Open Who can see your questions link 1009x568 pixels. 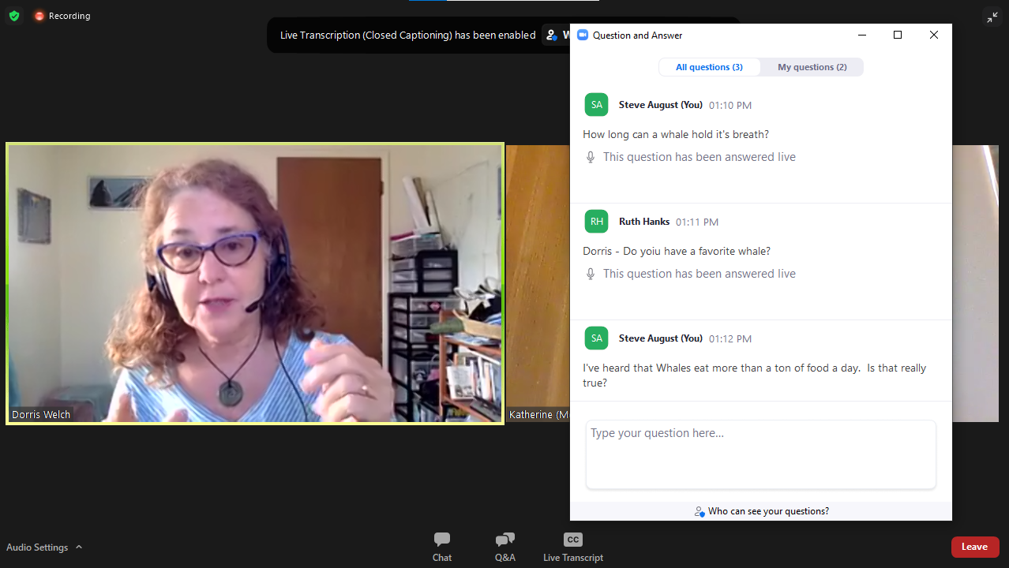(x=768, y=511)
